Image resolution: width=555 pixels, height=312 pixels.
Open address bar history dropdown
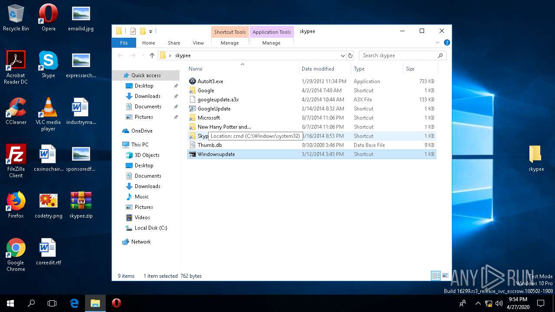coord(343,55)
